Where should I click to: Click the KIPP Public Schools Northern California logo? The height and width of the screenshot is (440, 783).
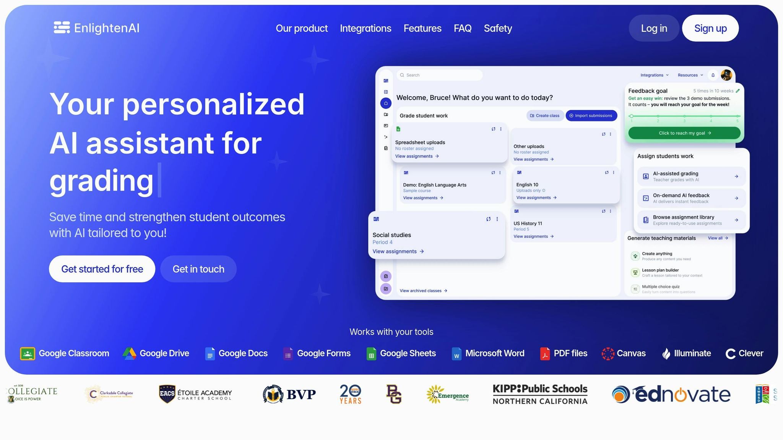(x=540, y=394)
